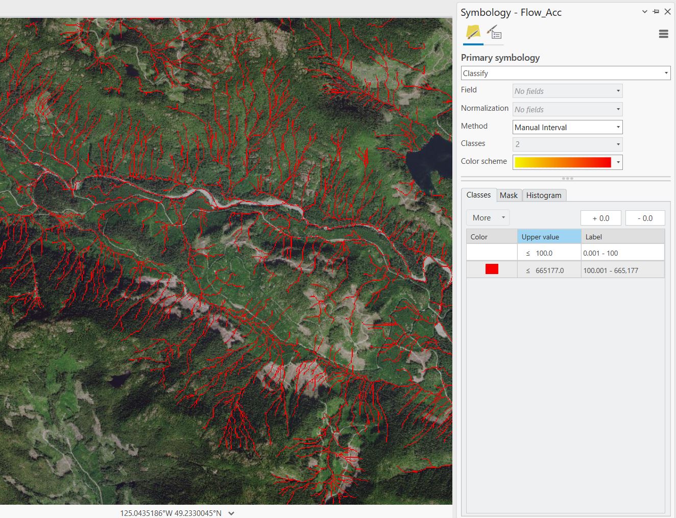Close the Symbology pane
This screenshot has width=676, height=518.
667,12
